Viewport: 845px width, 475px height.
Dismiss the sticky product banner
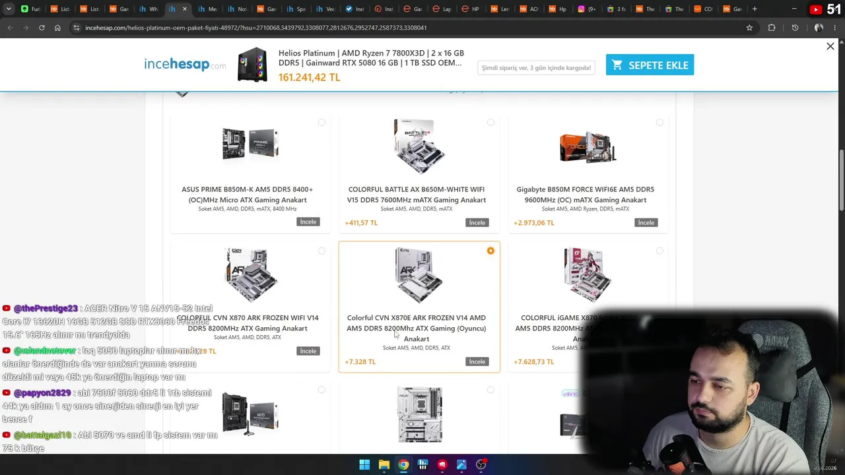click(830, 46)
